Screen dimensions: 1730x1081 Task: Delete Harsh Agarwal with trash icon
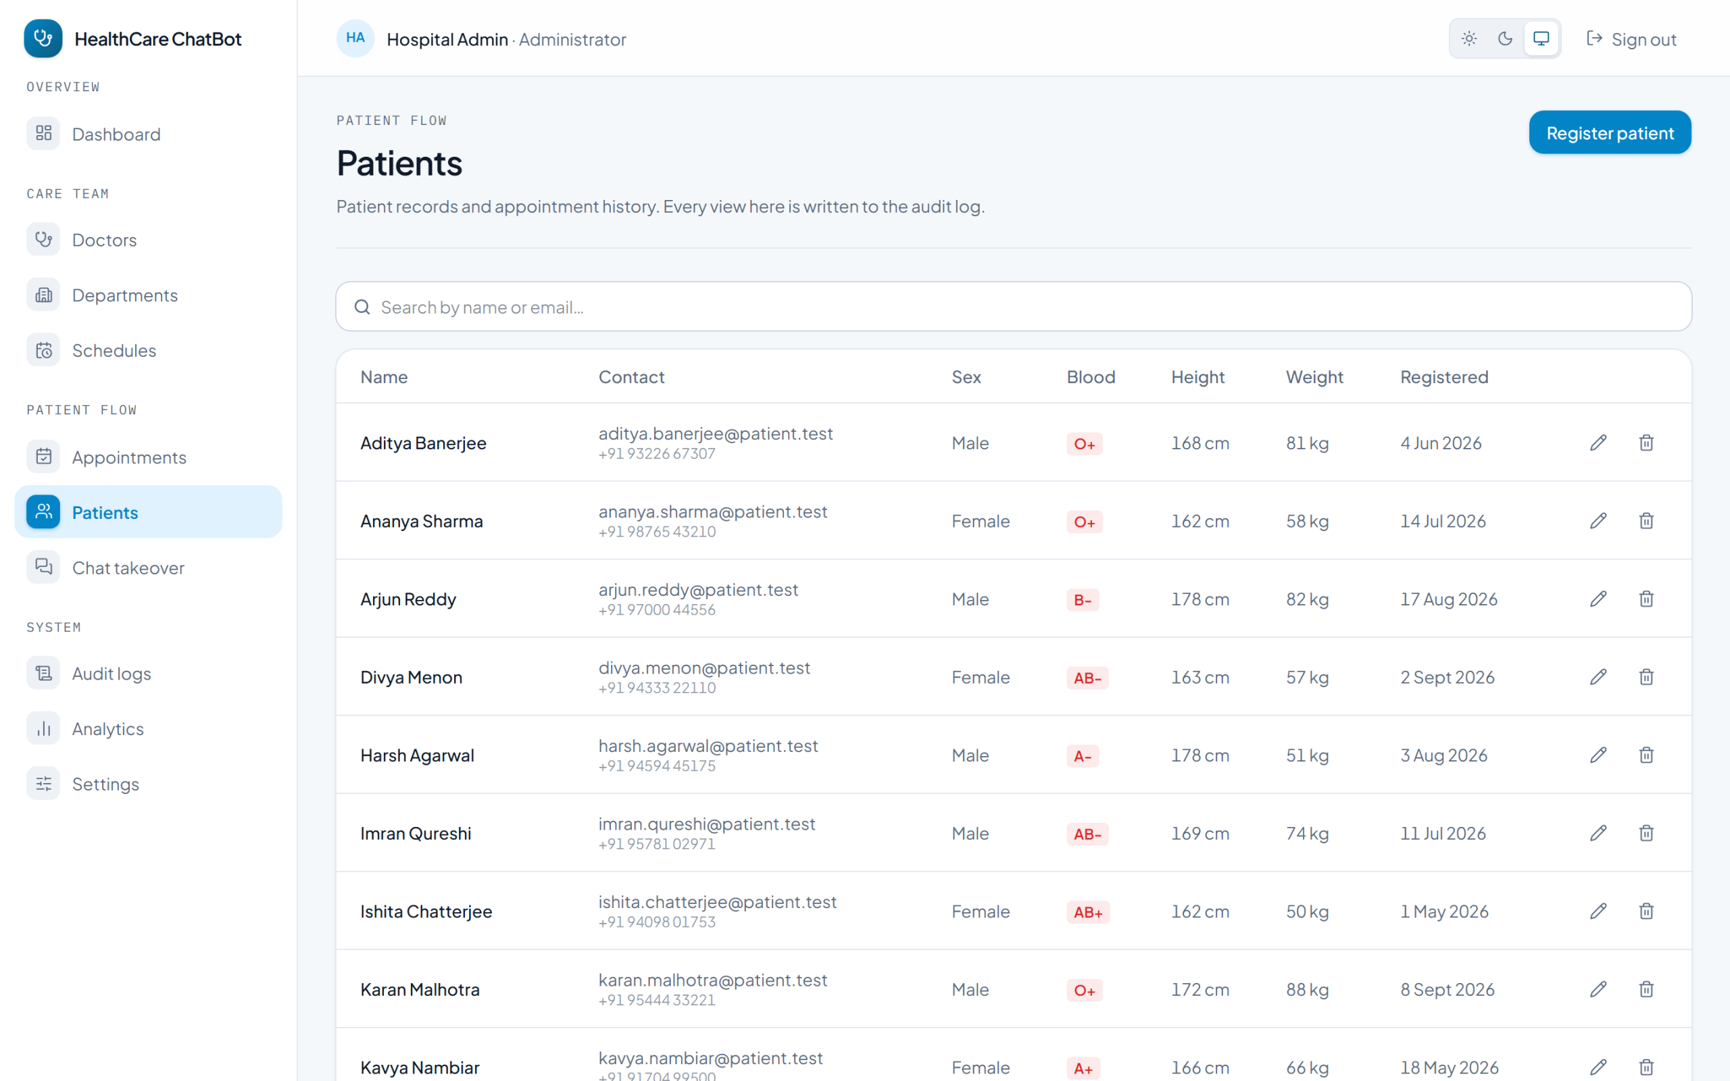pos(1646,755)
